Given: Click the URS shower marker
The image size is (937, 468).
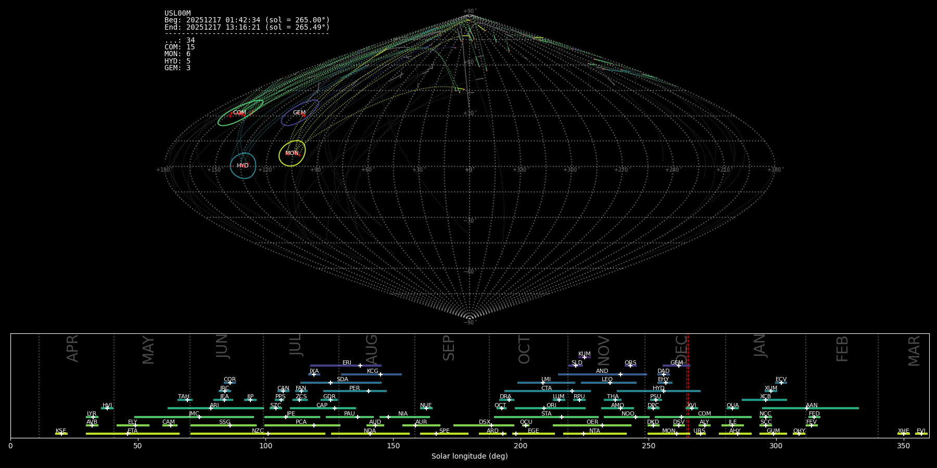Looking at the screenshot, I should tap(700, 434).
